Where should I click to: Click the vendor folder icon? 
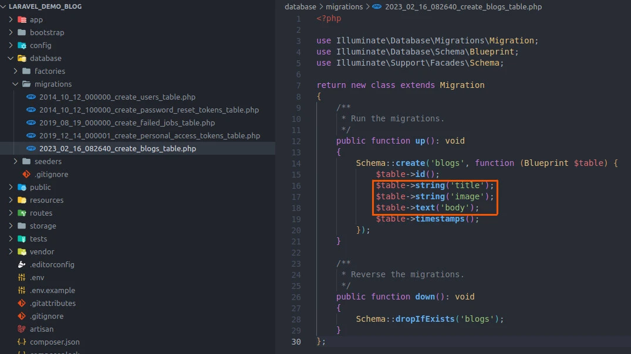[22, 252]
